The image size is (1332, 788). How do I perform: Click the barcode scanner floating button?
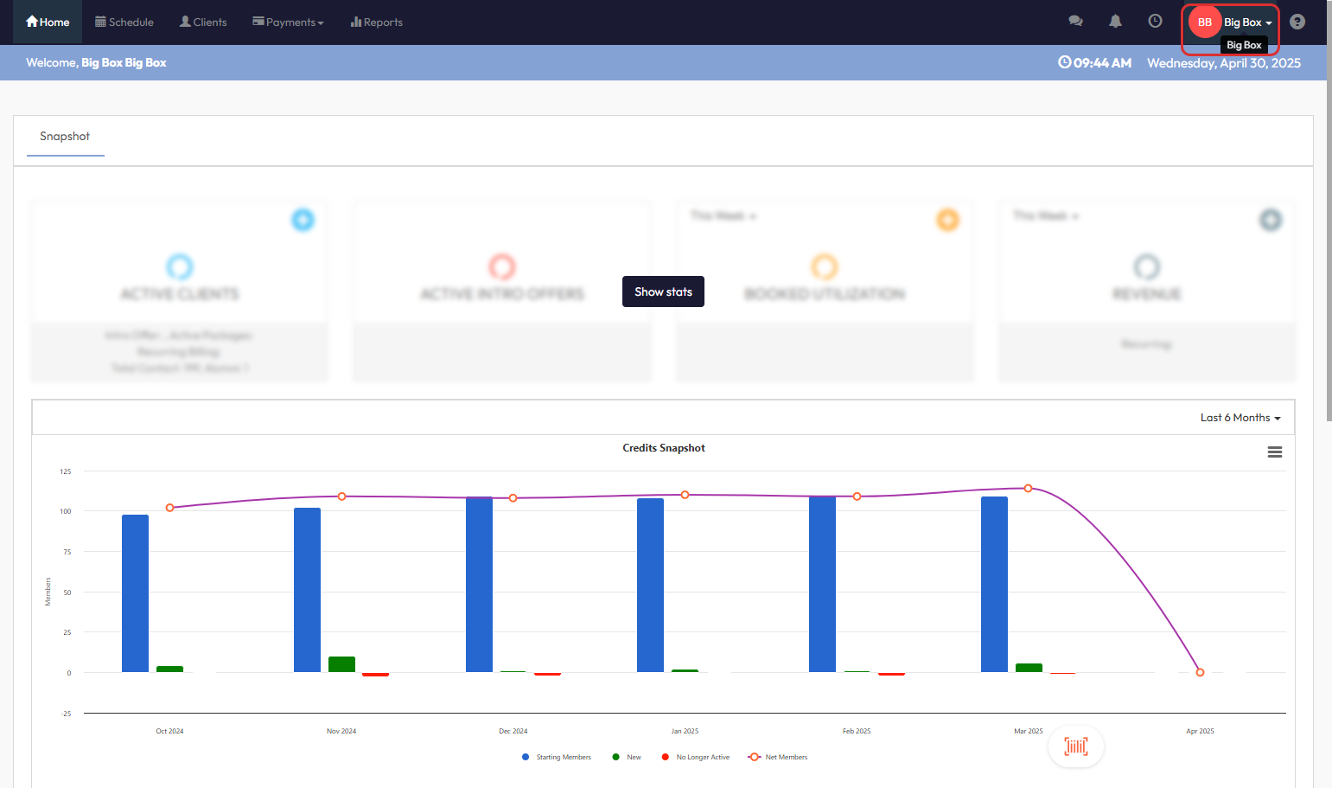[x=1075, y=746]
